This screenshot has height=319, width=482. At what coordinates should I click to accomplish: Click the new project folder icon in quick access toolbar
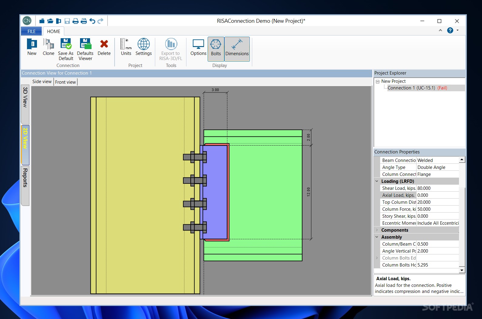pyautogui.click(x=42, y=21)
